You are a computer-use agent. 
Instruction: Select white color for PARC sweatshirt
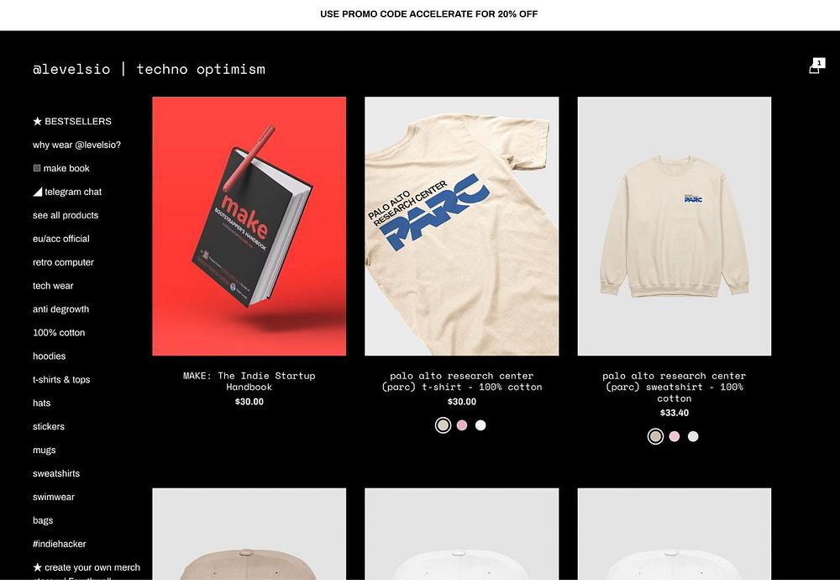pyautogui.click(x=693, y=437)
